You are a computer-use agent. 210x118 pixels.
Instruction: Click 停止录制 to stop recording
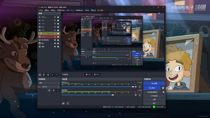tap(152, 88)
